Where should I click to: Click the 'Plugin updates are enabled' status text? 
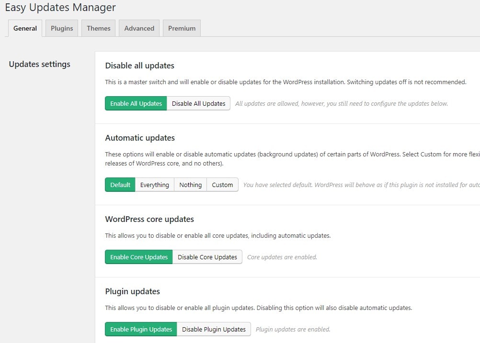[x=293, y=329]
